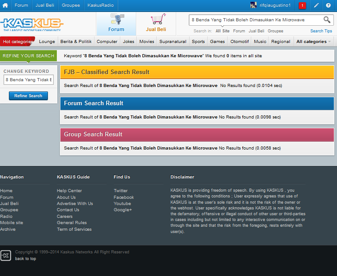
Task: Click the back to top link
Action: pos(26,259)
